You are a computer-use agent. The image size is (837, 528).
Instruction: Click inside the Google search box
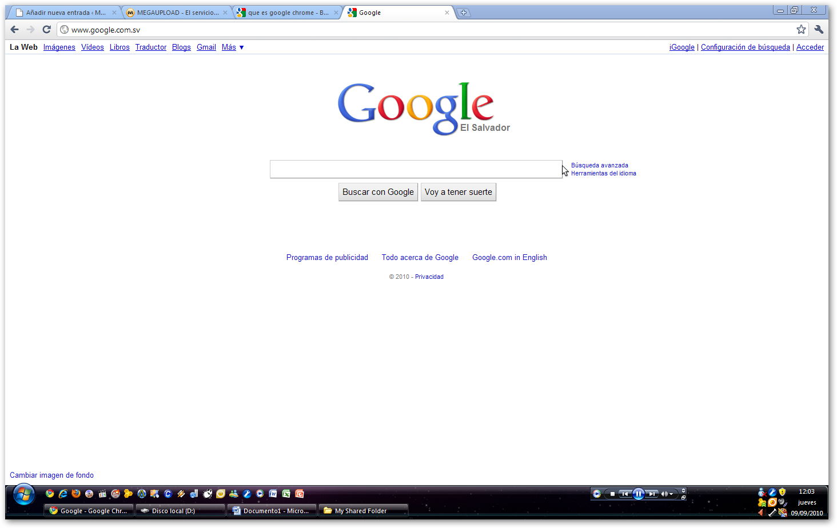pos(416,169)
